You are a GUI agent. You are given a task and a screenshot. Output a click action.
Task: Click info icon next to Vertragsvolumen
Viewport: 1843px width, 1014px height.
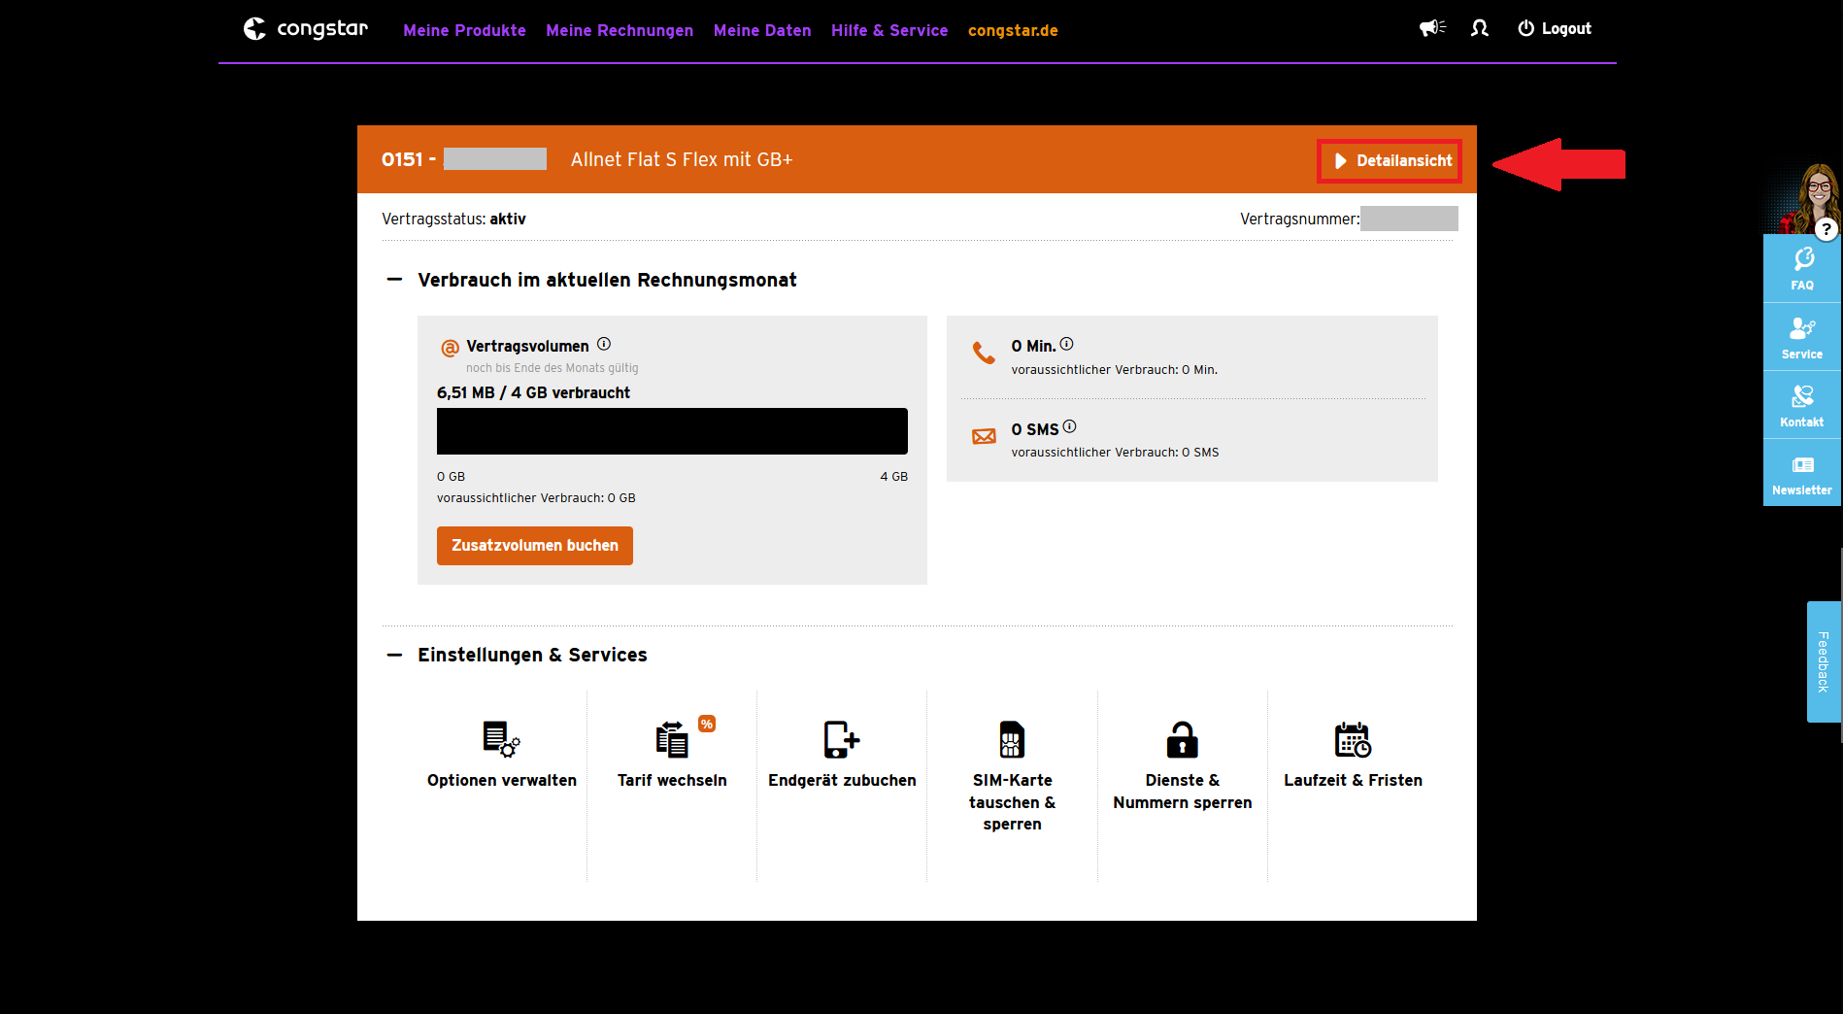point(604,344)
